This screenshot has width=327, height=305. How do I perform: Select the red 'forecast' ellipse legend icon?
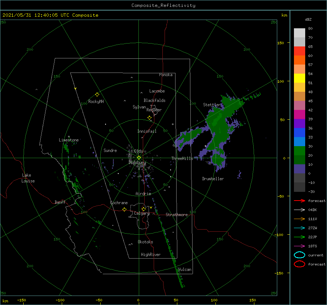(x=299, y=264)
